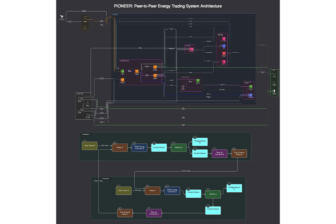Image resolution: width=336 pixels, height=224 pixels.
Task: Select the Step Up Converter A block
Action: click(x=154, y=213)
